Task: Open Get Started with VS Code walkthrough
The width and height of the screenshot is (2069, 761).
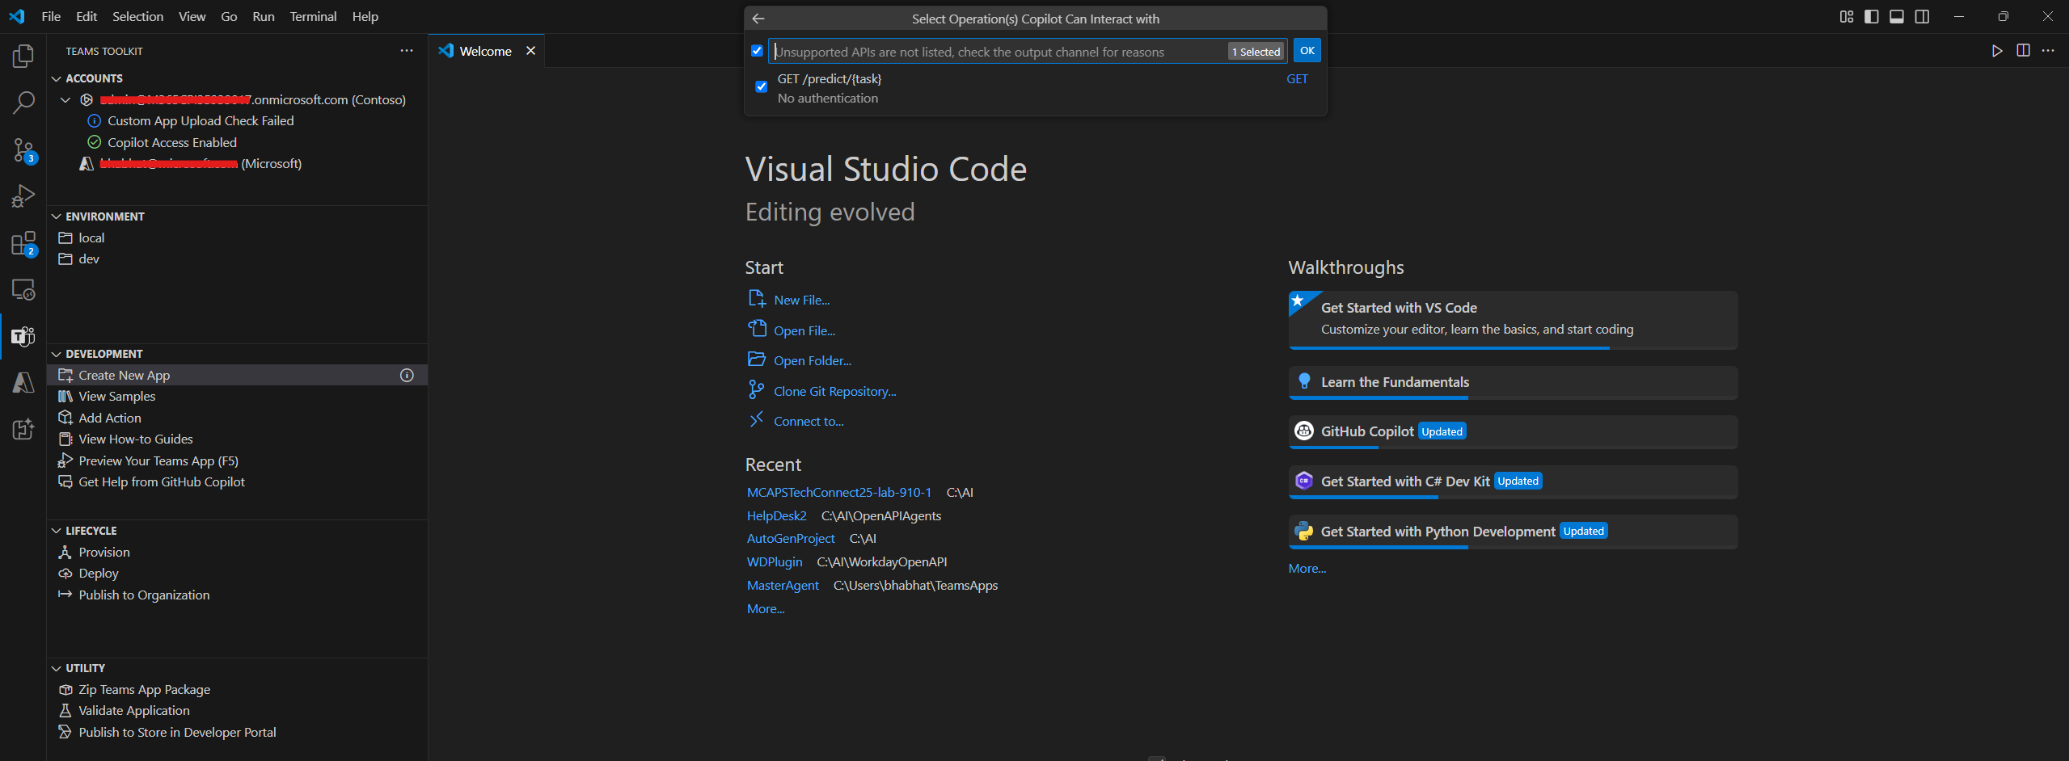Action: (x=1513, y=320)
